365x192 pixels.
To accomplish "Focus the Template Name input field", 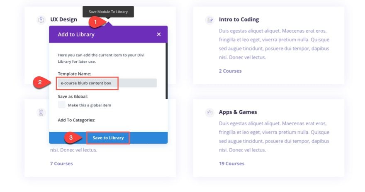I will pos(107,83).
